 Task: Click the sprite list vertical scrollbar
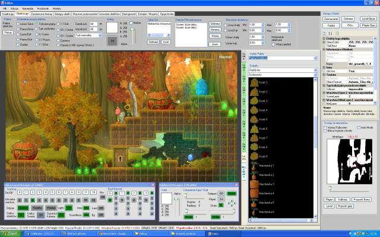tap(315, 148)
